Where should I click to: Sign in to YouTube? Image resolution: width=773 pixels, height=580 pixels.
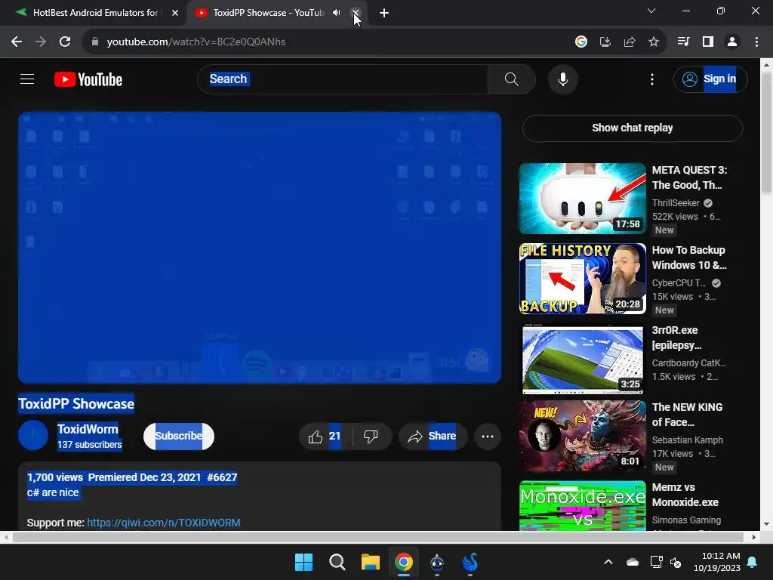pos(710,79)
